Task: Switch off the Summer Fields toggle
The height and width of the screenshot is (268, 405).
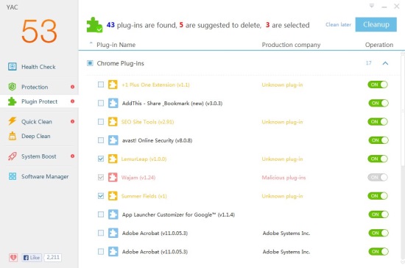Action: point(378,196)
